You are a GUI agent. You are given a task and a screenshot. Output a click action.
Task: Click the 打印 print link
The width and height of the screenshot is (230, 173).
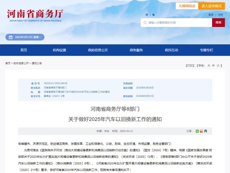click(190, 66)
